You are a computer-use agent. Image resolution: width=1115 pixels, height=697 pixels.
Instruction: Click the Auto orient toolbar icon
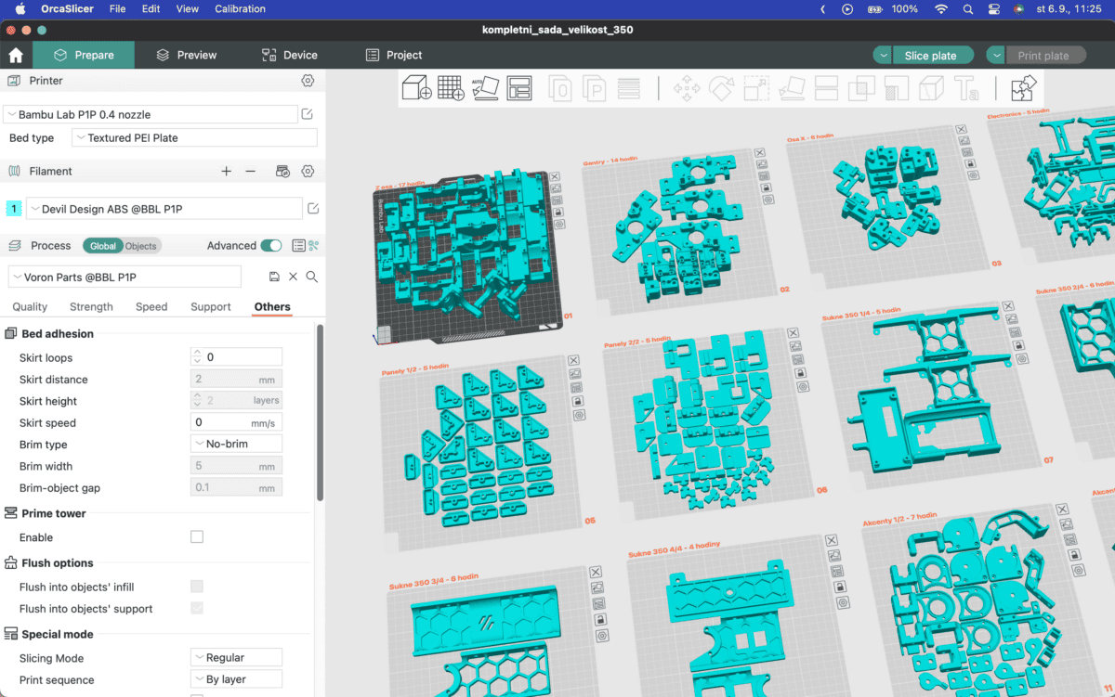click(485, 88)
